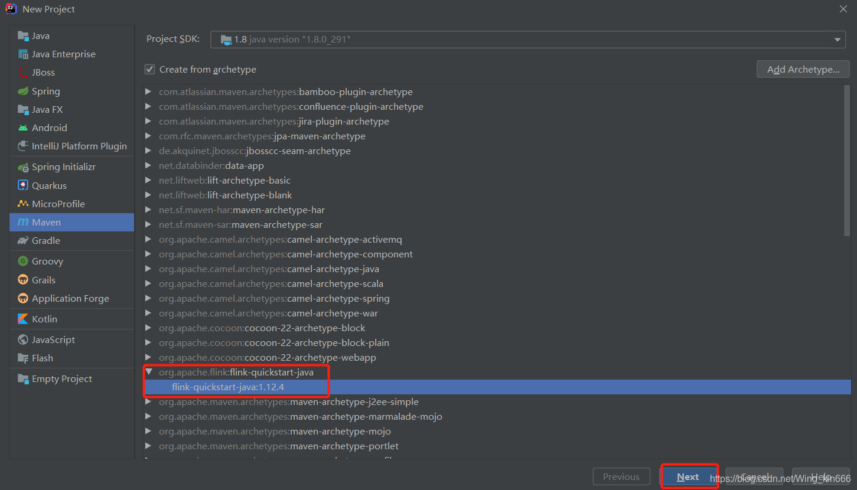Choose the Grails icon

[x=23, y=280]
